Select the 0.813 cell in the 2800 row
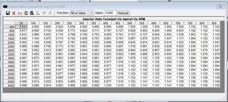Image resolution: width=228 pixels, height=102 pixels. [45, 50]
